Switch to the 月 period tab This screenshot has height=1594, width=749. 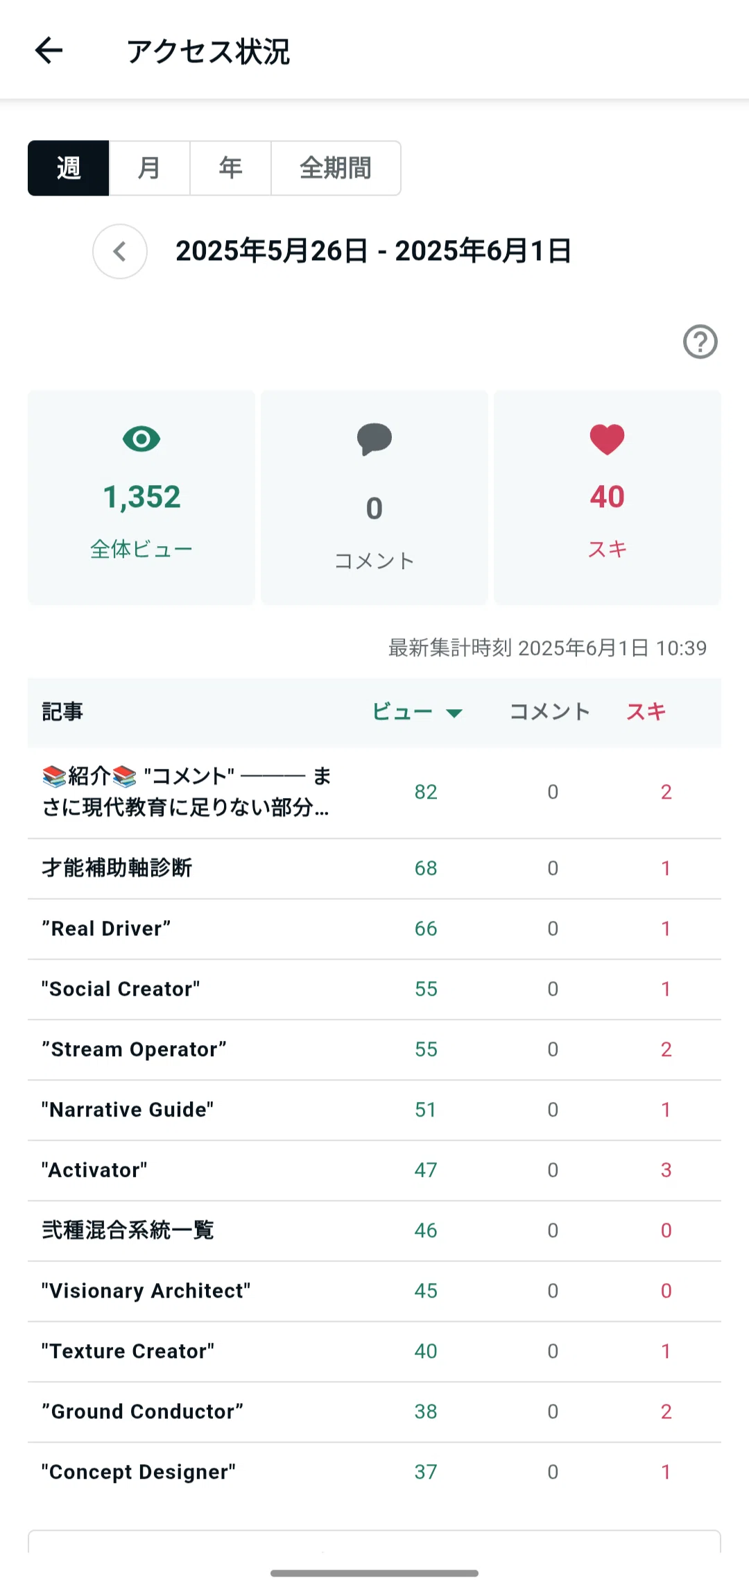point(149,168)
